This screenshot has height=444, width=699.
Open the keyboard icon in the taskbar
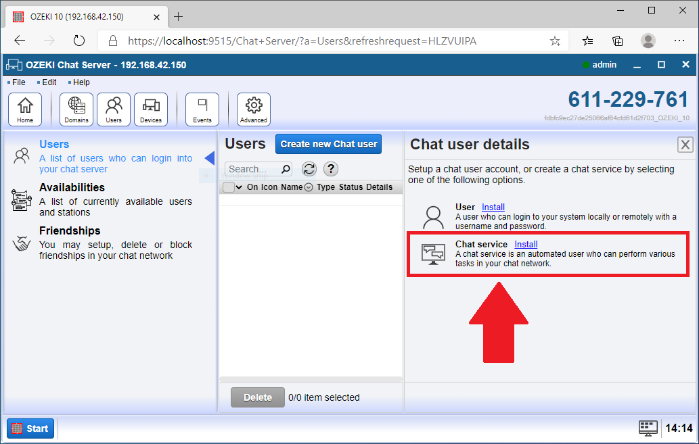648,428
